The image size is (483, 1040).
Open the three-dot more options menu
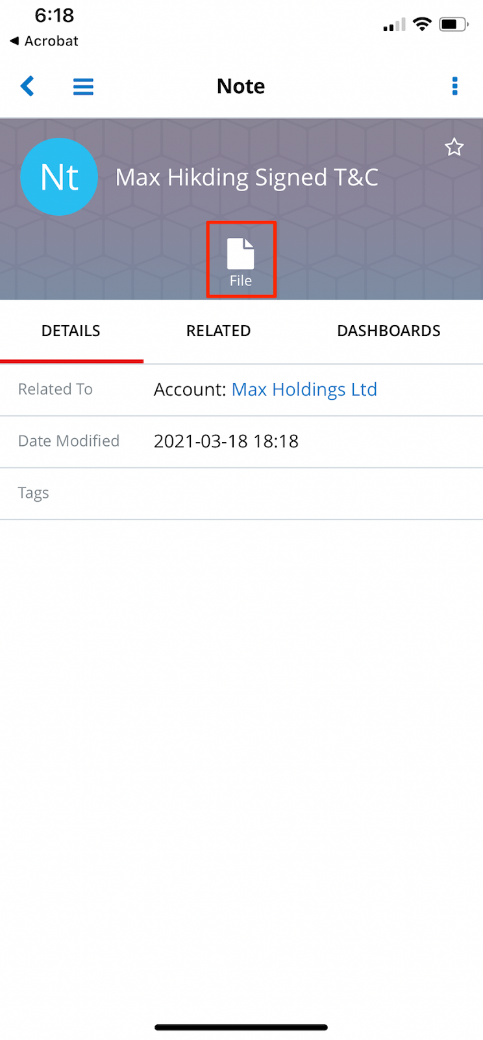click(454, 86)
